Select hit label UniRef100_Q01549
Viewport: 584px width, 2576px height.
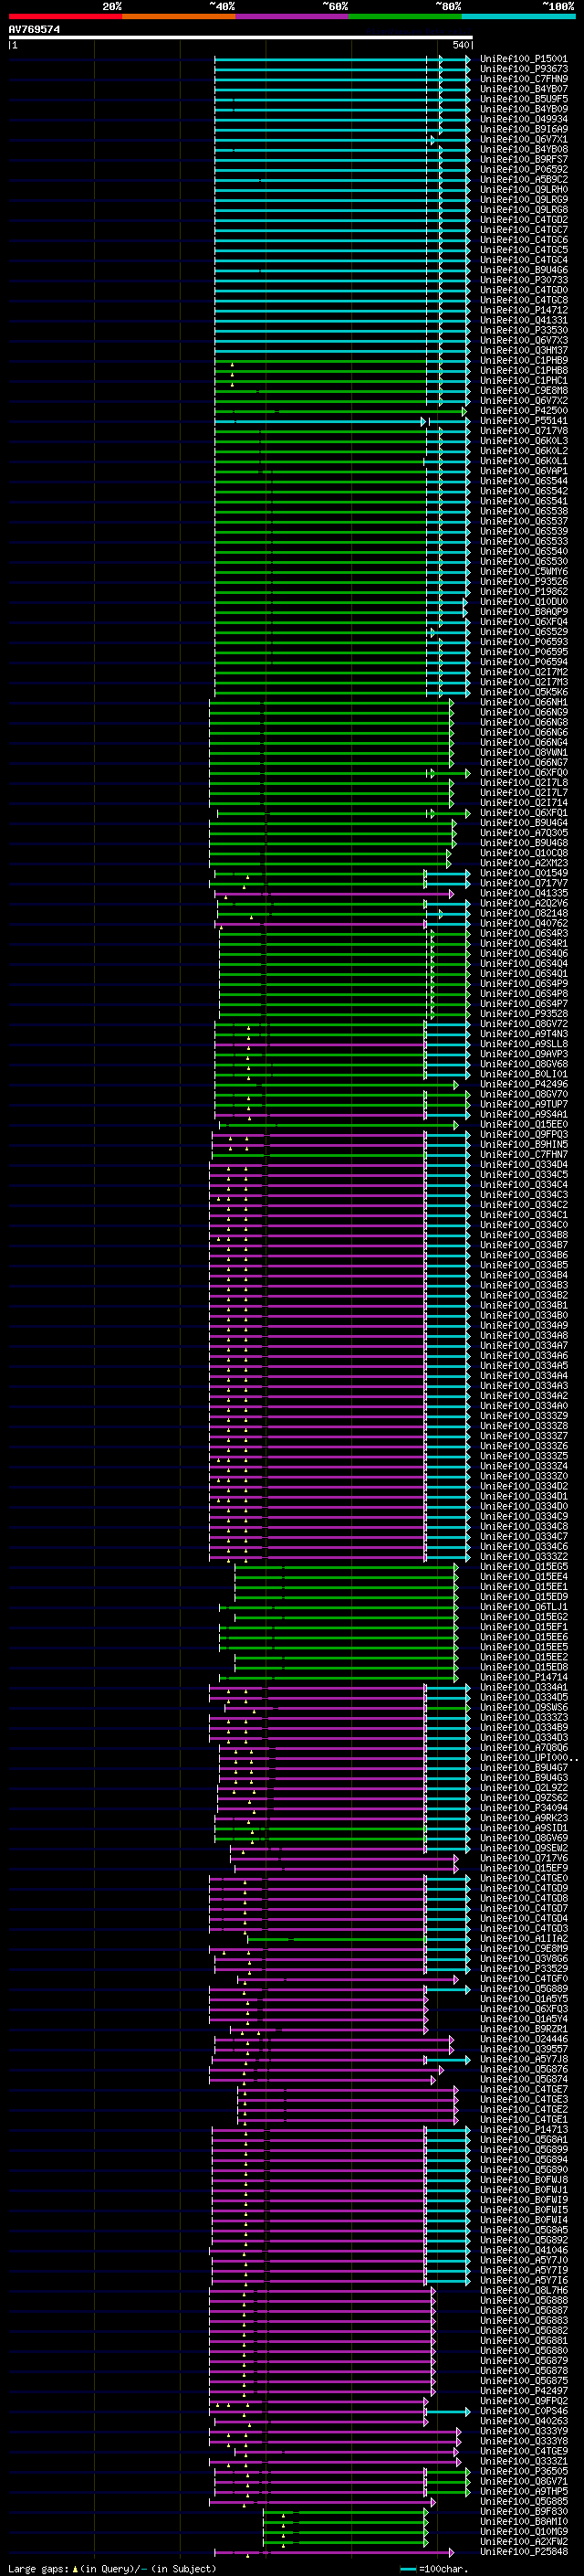pos(524,873)
